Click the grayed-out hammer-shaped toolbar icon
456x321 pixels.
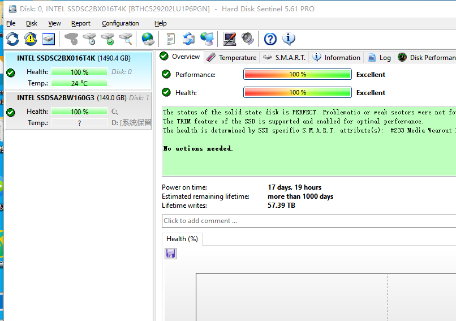pyautogui.click(x=71, y=38)
